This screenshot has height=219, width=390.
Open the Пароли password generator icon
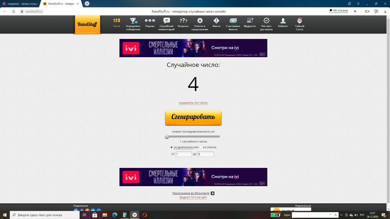click(149, 22)
